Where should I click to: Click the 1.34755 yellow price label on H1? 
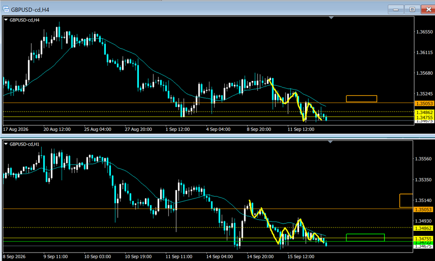[x=423, y=238]
